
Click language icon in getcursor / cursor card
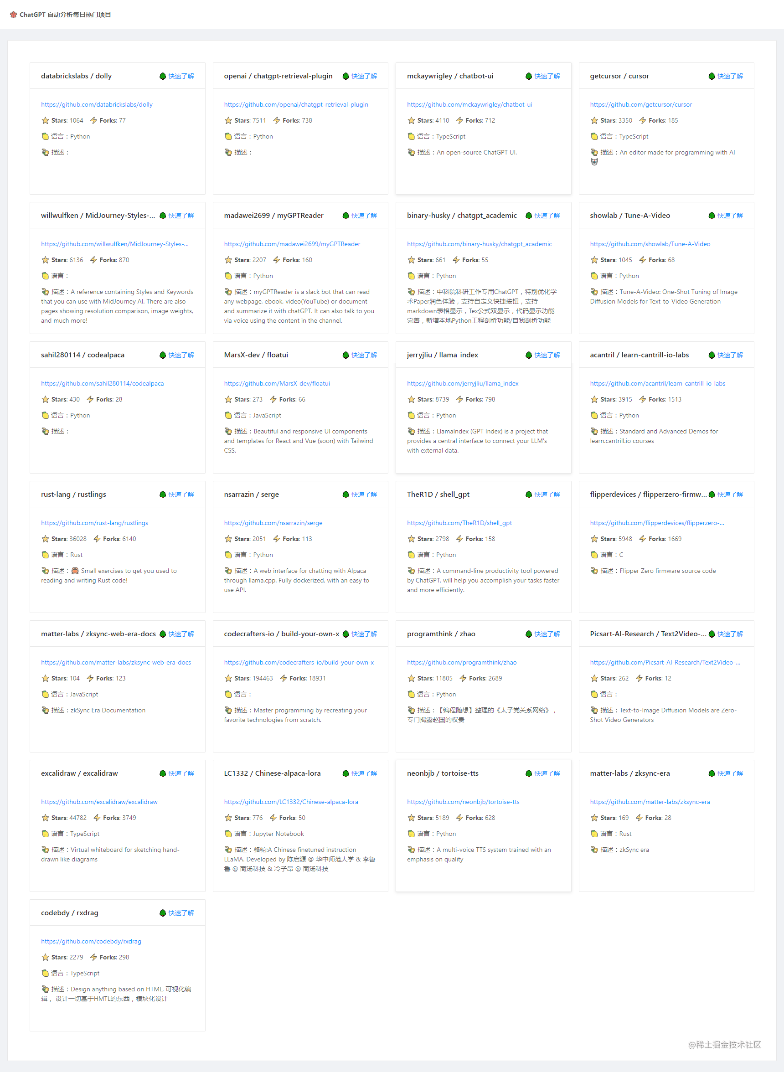tap(594, 137)
